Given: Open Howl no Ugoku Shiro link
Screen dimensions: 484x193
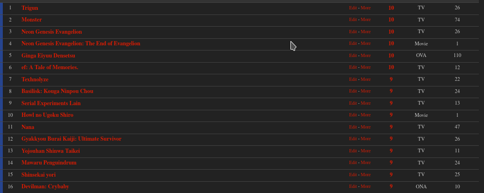Looking at the screenshot, I should point(47,115).
